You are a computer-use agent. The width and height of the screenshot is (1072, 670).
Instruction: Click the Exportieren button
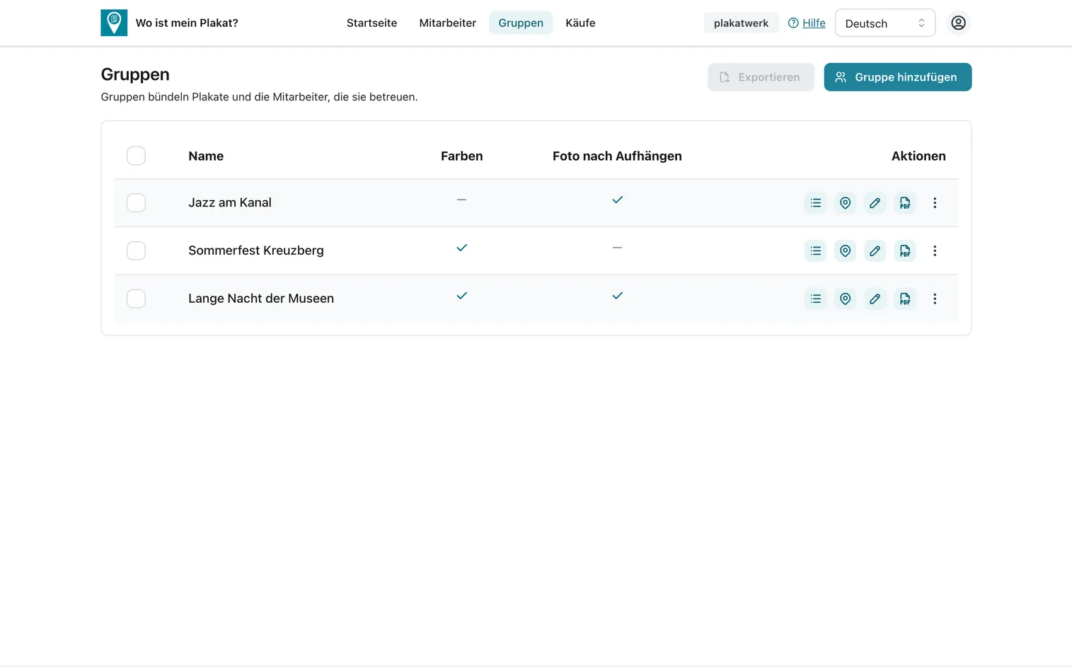pyautogui.click(x=761, y=77)
